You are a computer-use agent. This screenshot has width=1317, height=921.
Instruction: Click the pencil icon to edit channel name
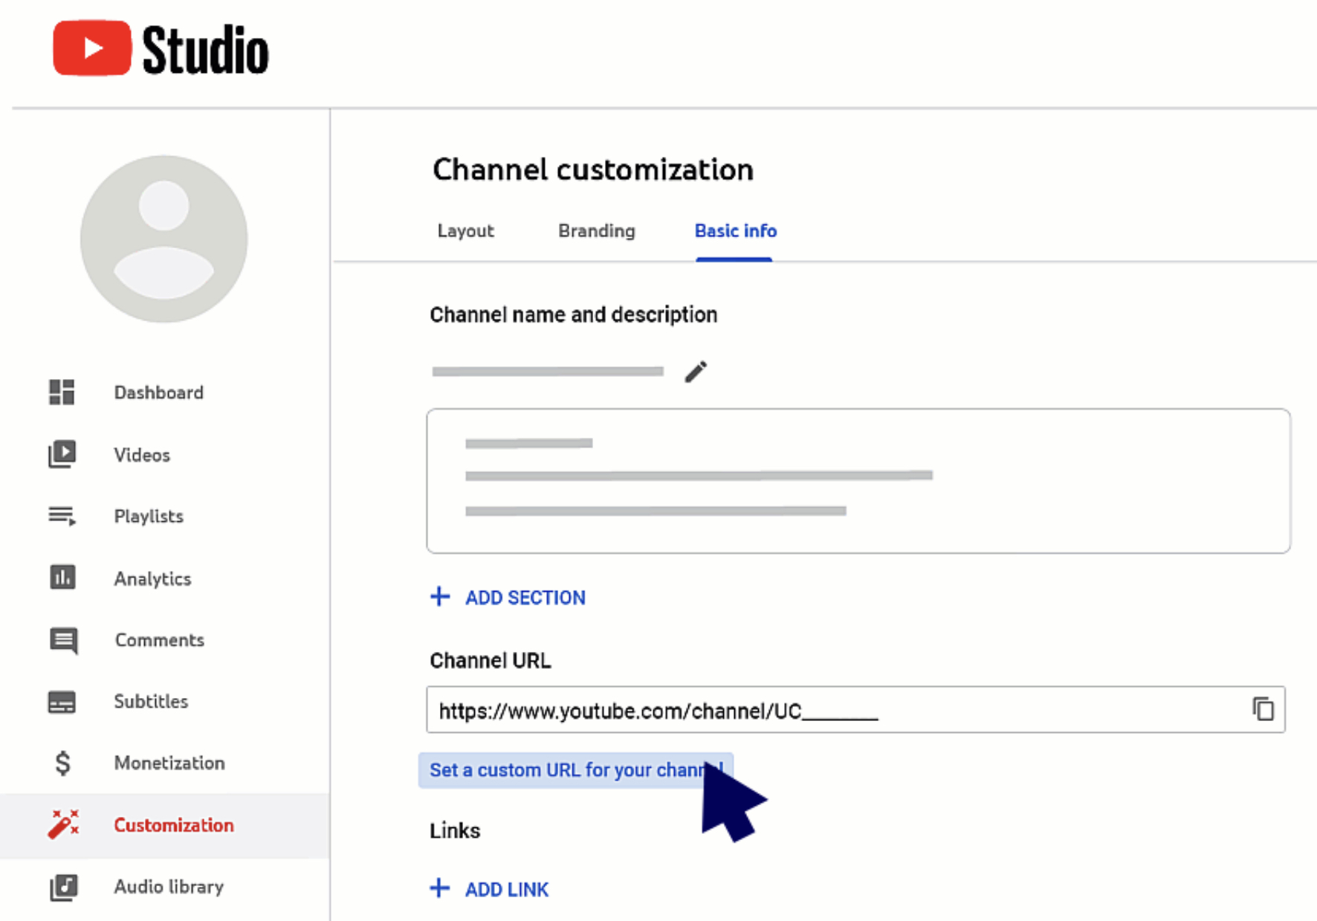click(696, 371)
